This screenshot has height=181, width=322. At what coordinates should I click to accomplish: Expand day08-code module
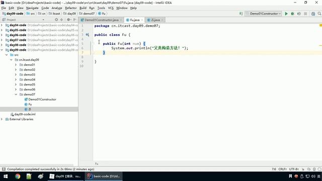click(2, 45)
